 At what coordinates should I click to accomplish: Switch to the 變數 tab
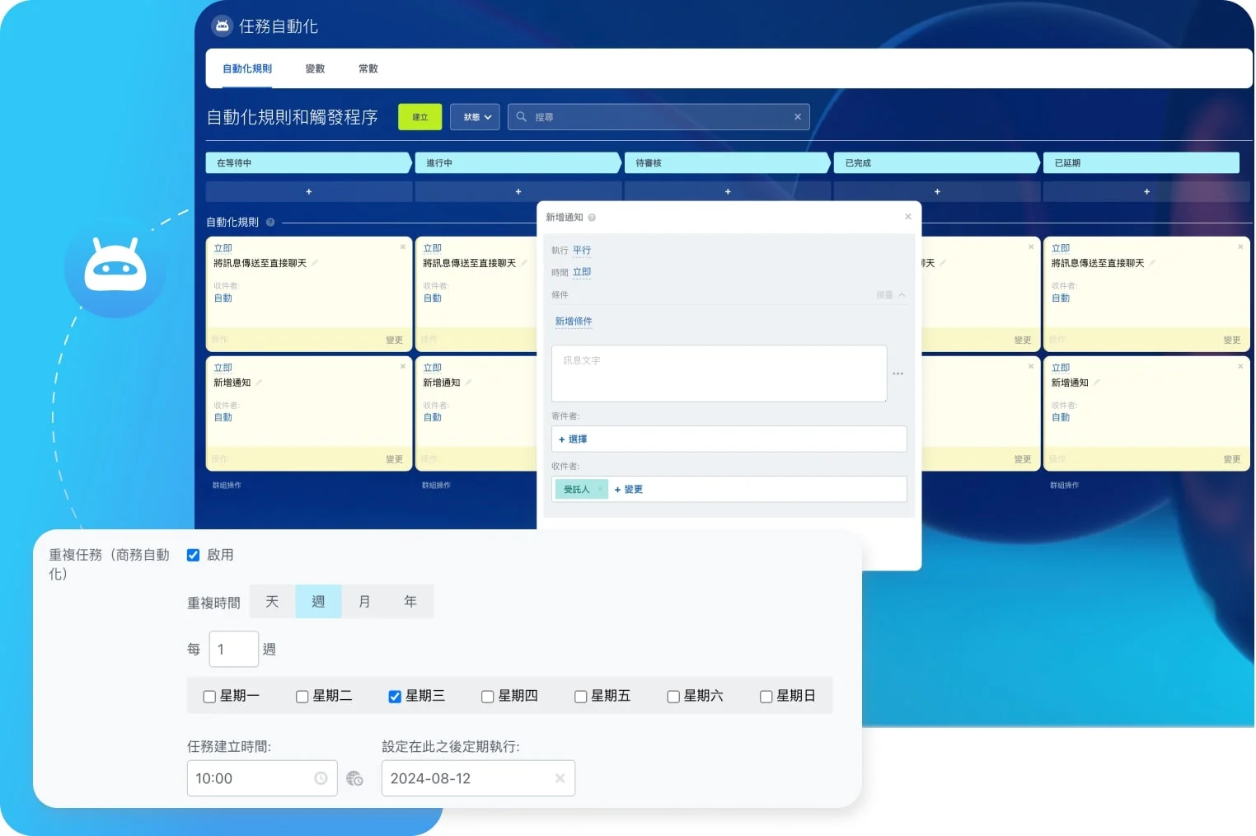(x=315, y=68)
